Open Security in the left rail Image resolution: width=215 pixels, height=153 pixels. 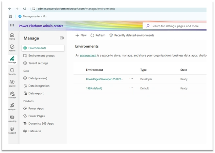(x=12, y=71)
